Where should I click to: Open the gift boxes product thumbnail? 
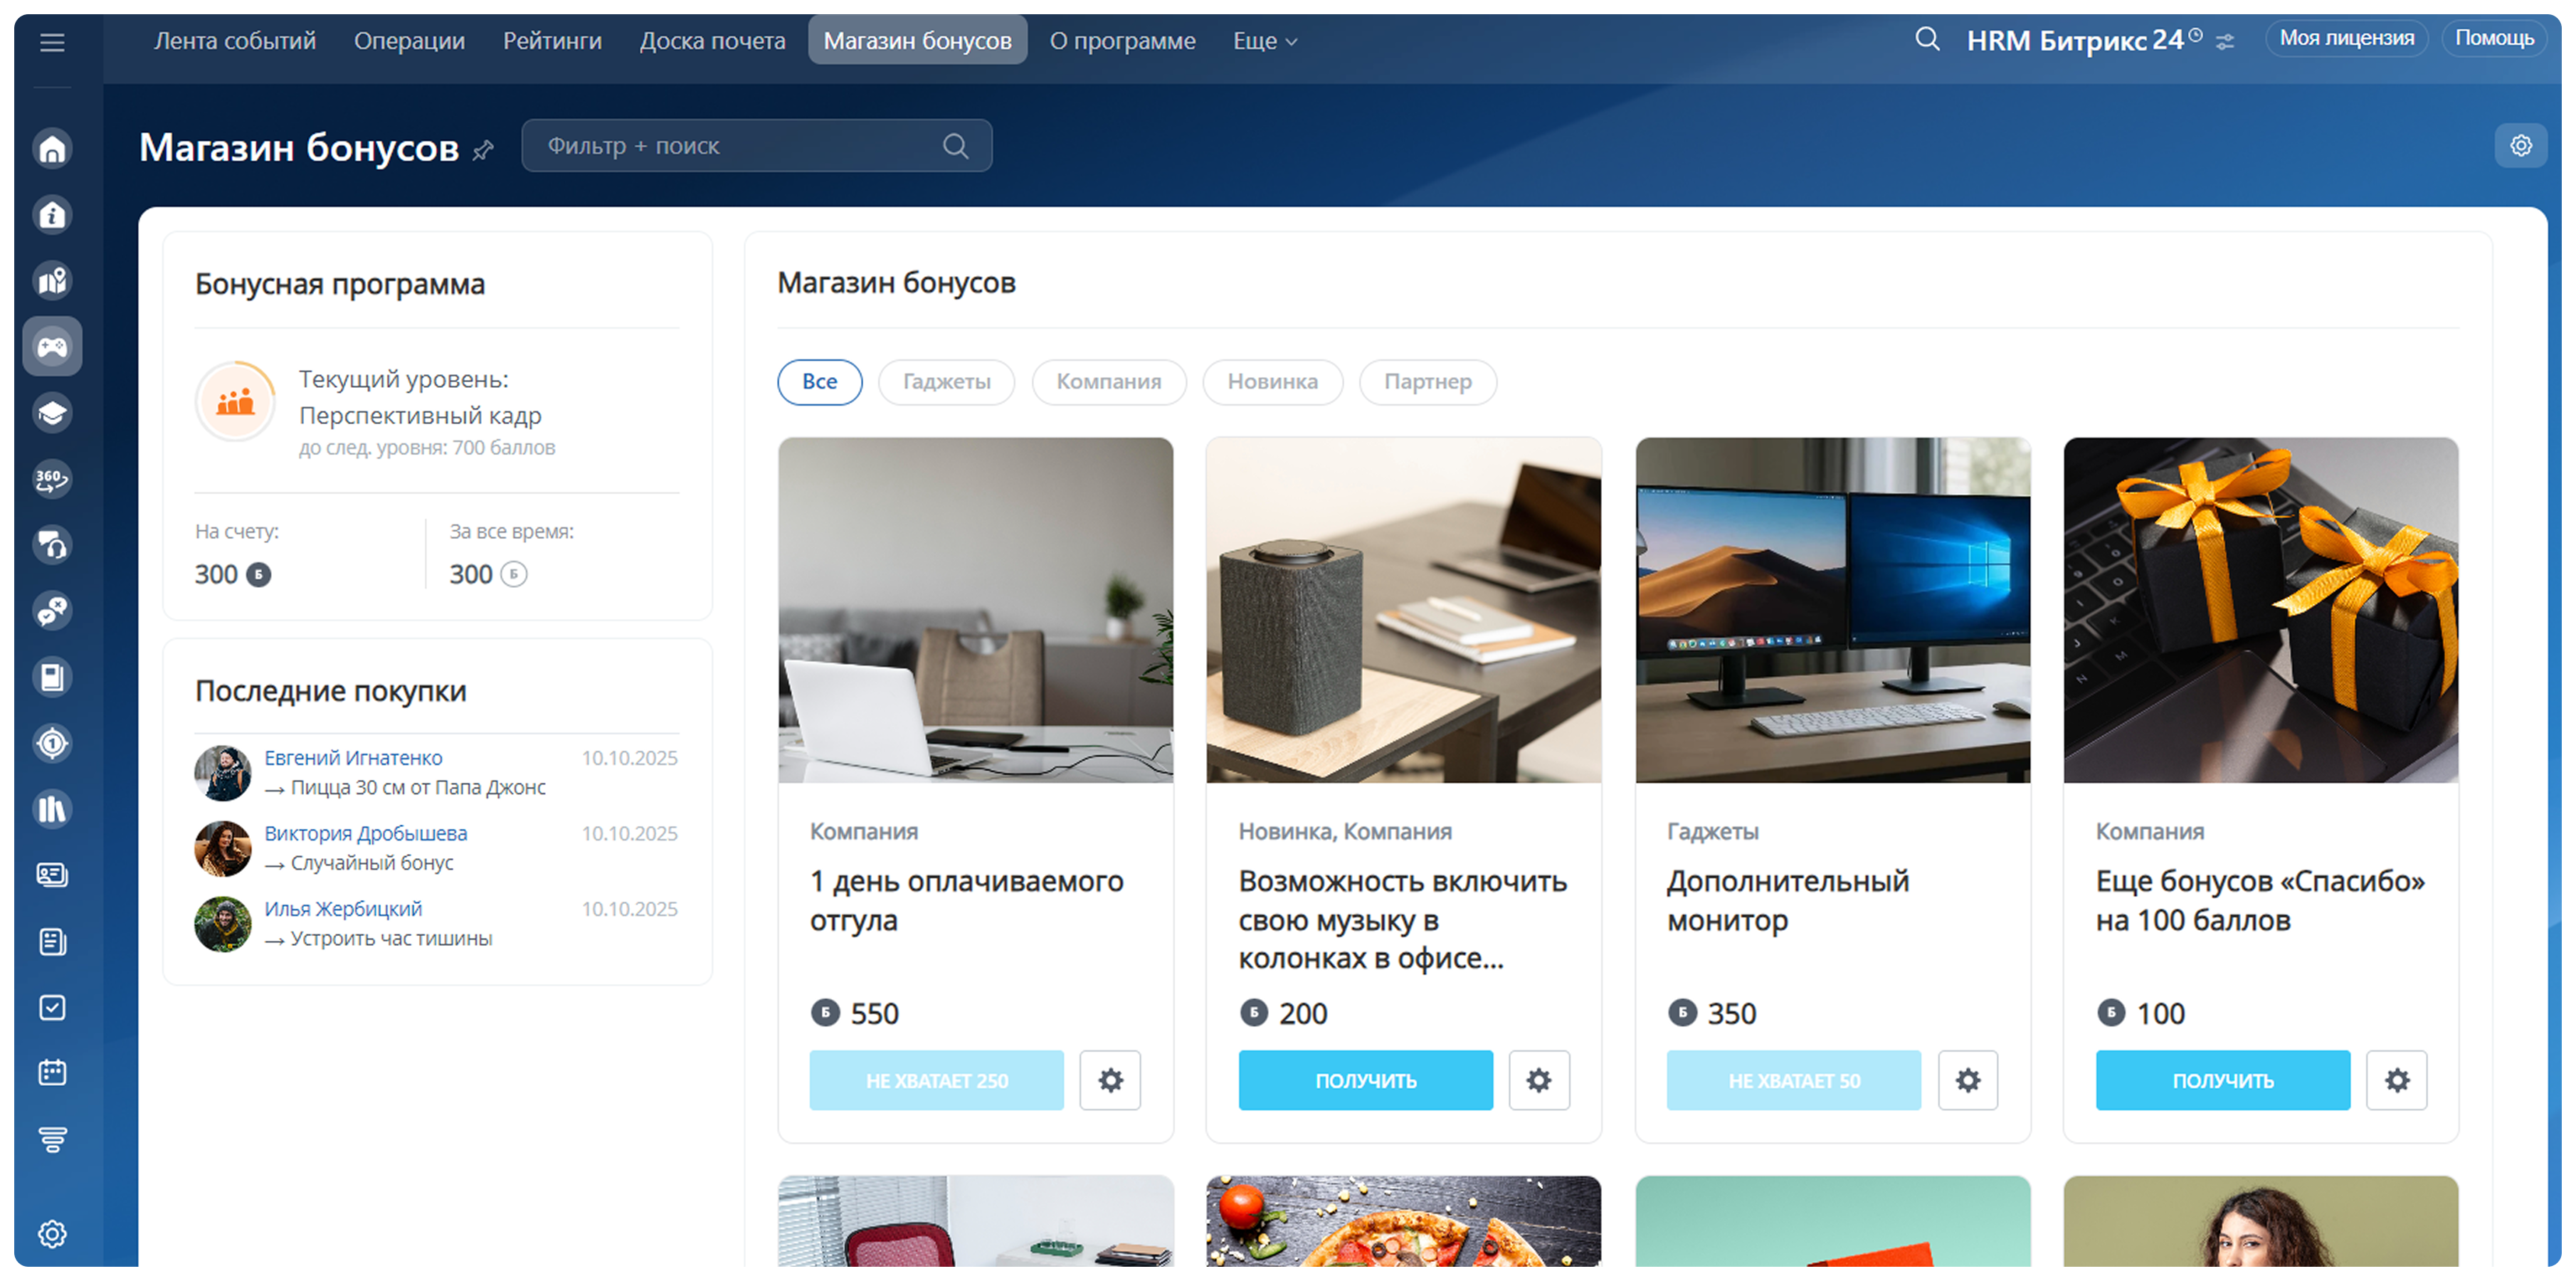point(2260,610)
